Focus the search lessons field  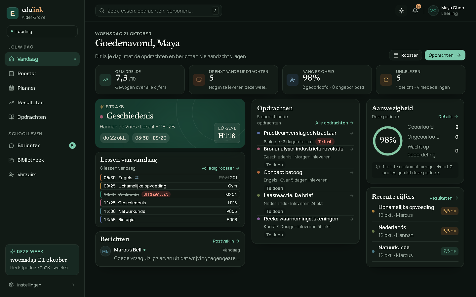point(158,11)
